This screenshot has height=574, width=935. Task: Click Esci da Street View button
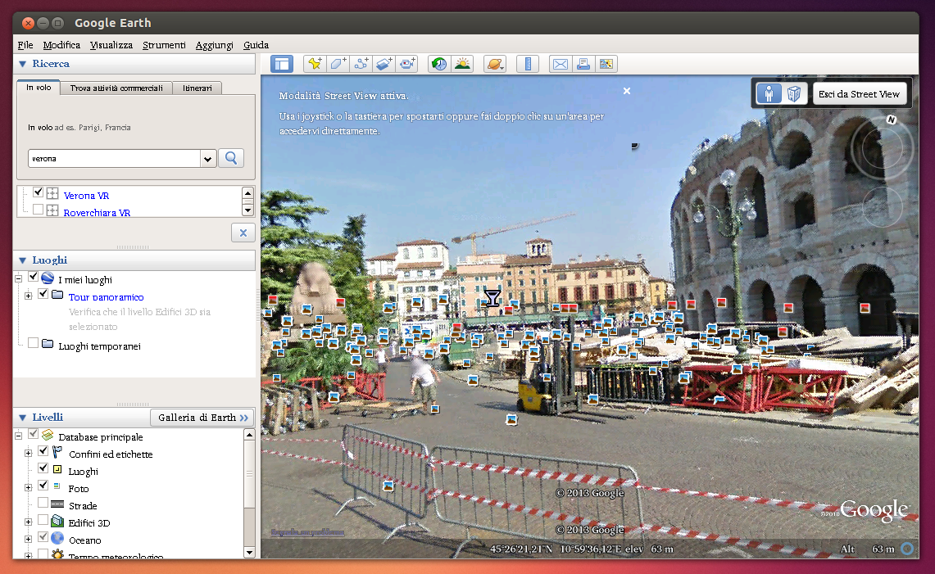point(859,93)
